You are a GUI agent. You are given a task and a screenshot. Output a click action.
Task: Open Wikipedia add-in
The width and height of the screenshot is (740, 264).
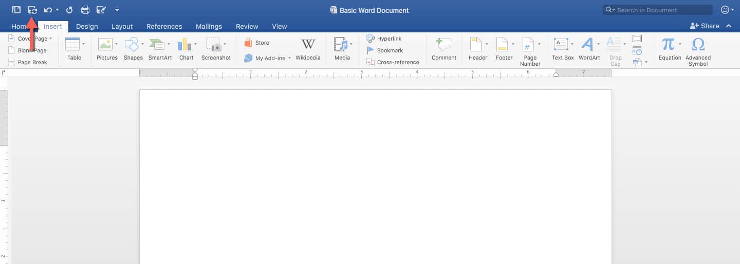pos(308,49)
